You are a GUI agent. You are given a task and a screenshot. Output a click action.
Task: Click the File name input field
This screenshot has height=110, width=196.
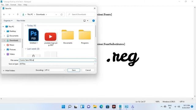click(58, 60)
